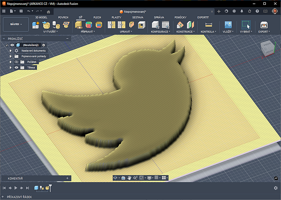The image size is (281, 200).
Task: Switch to the PLECH tab
Action: 97,17
